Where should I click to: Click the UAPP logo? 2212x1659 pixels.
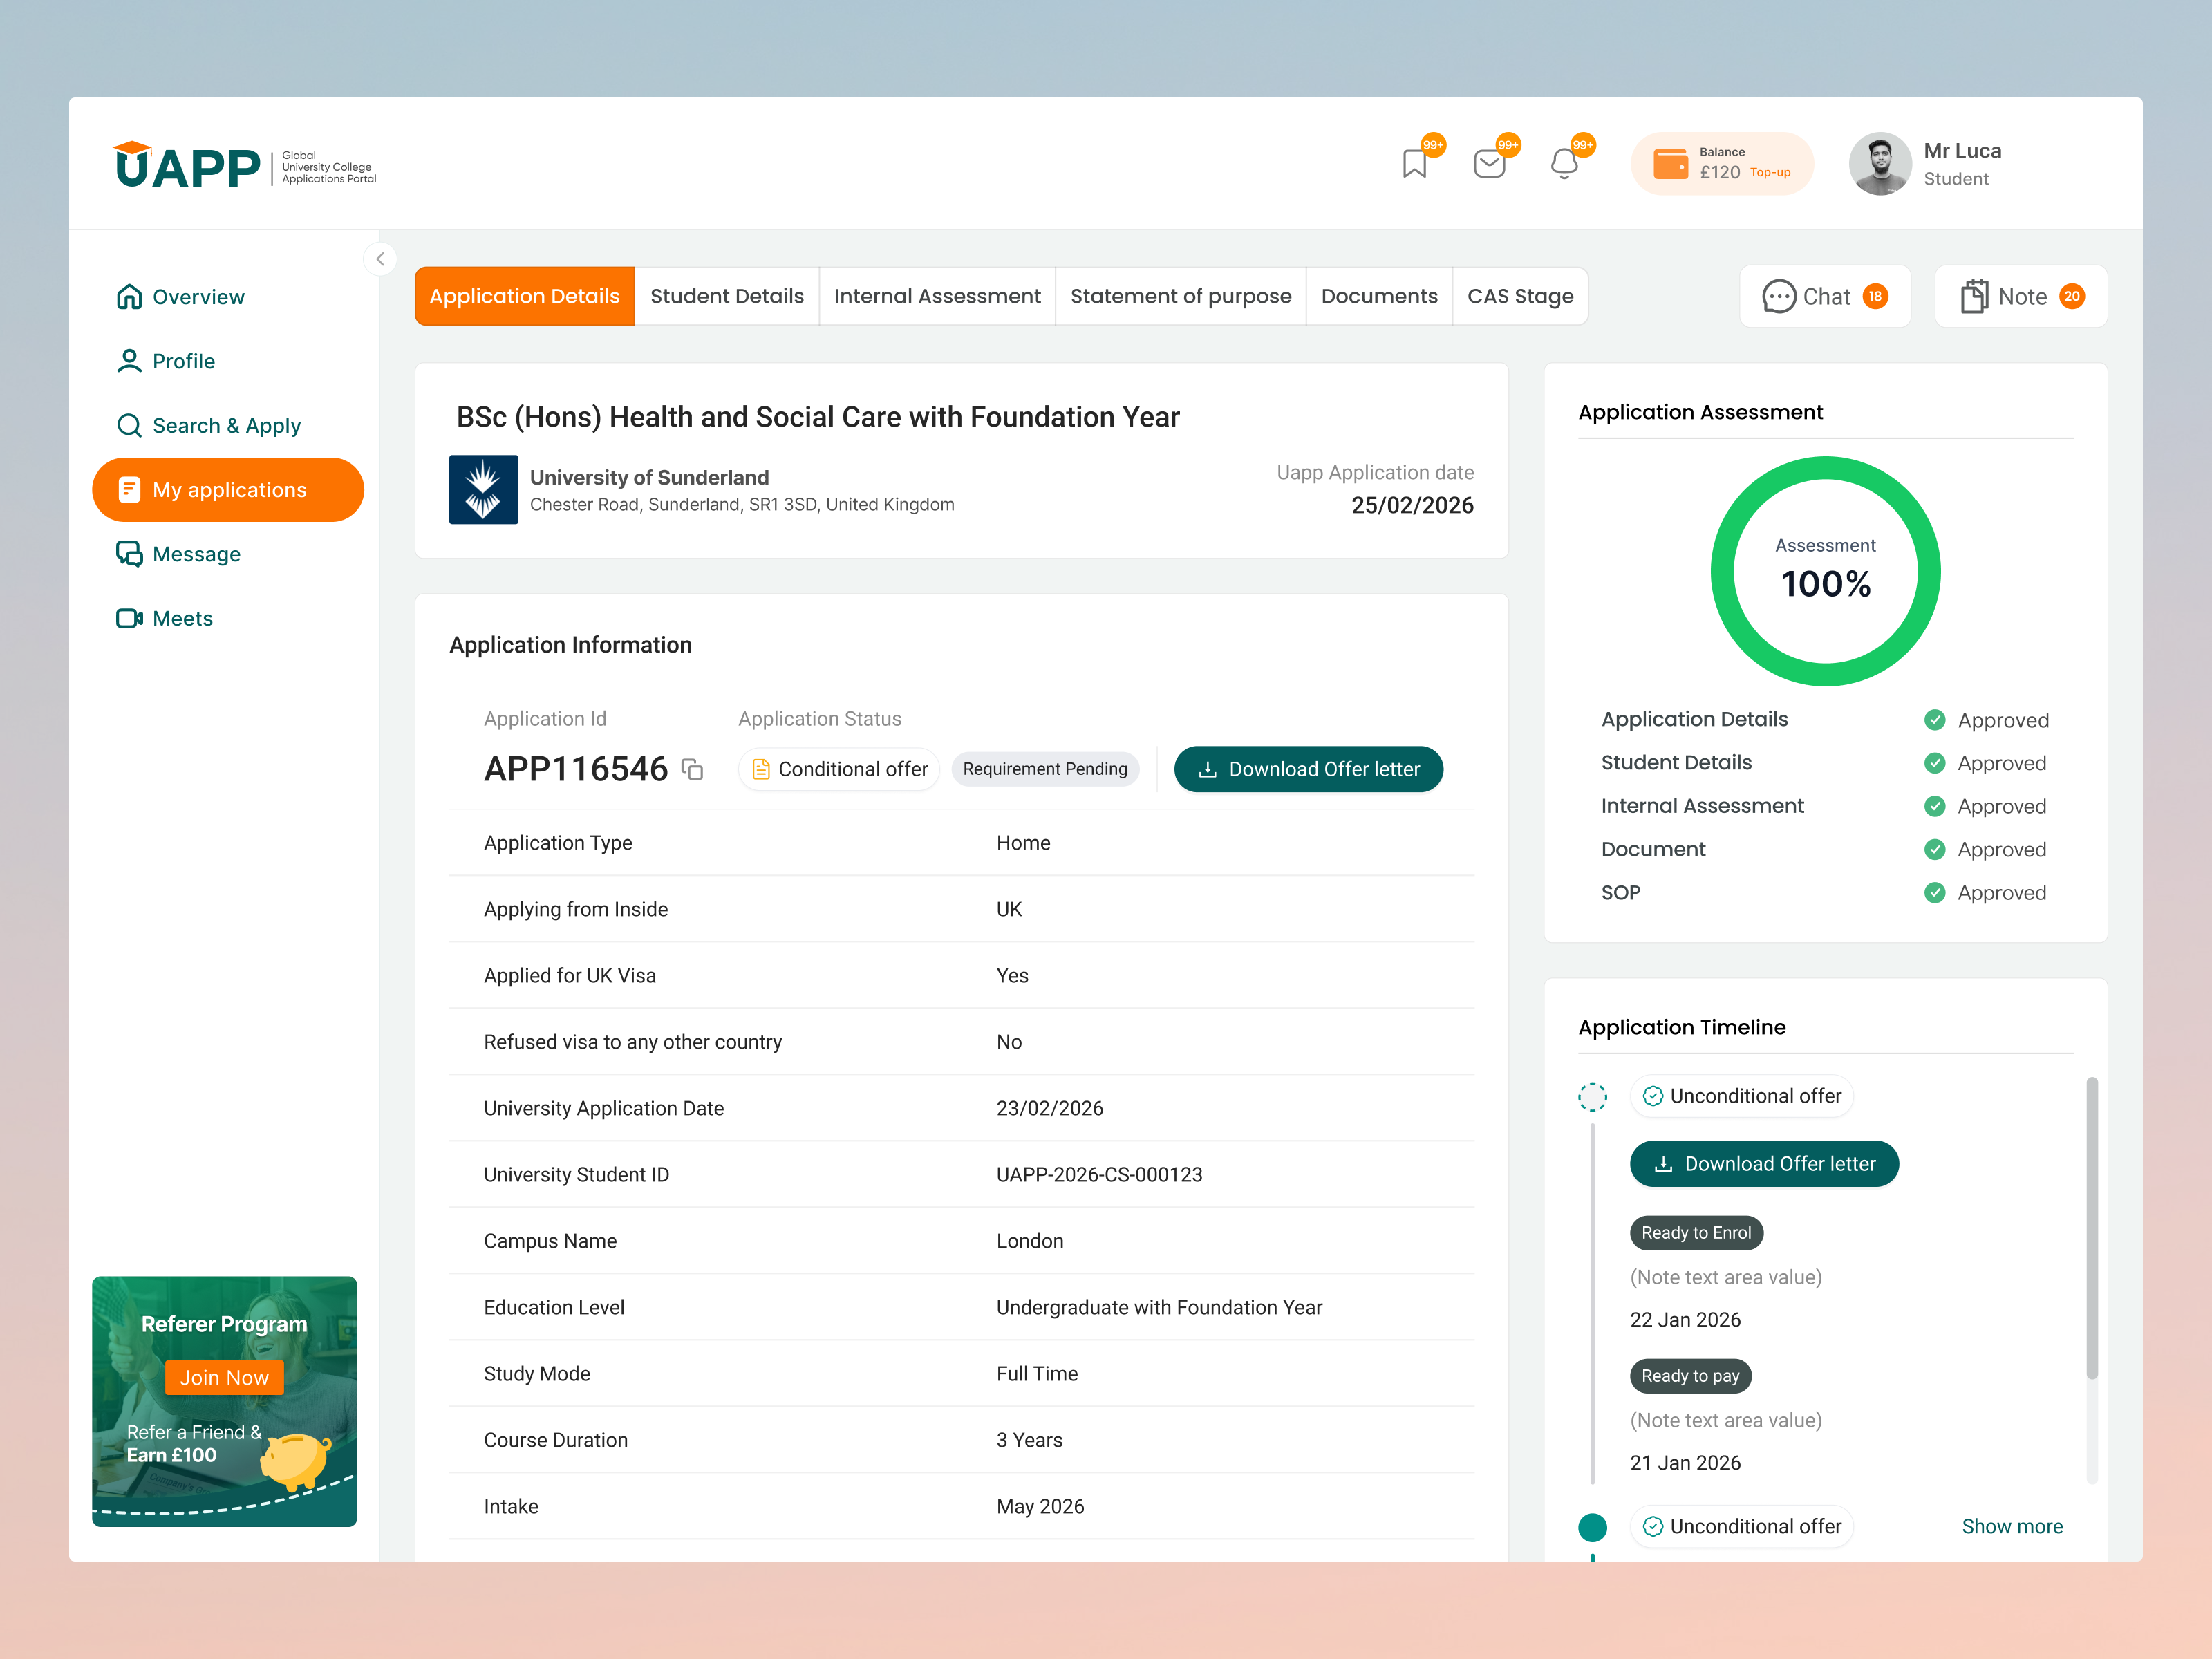[x=245, y=165]
